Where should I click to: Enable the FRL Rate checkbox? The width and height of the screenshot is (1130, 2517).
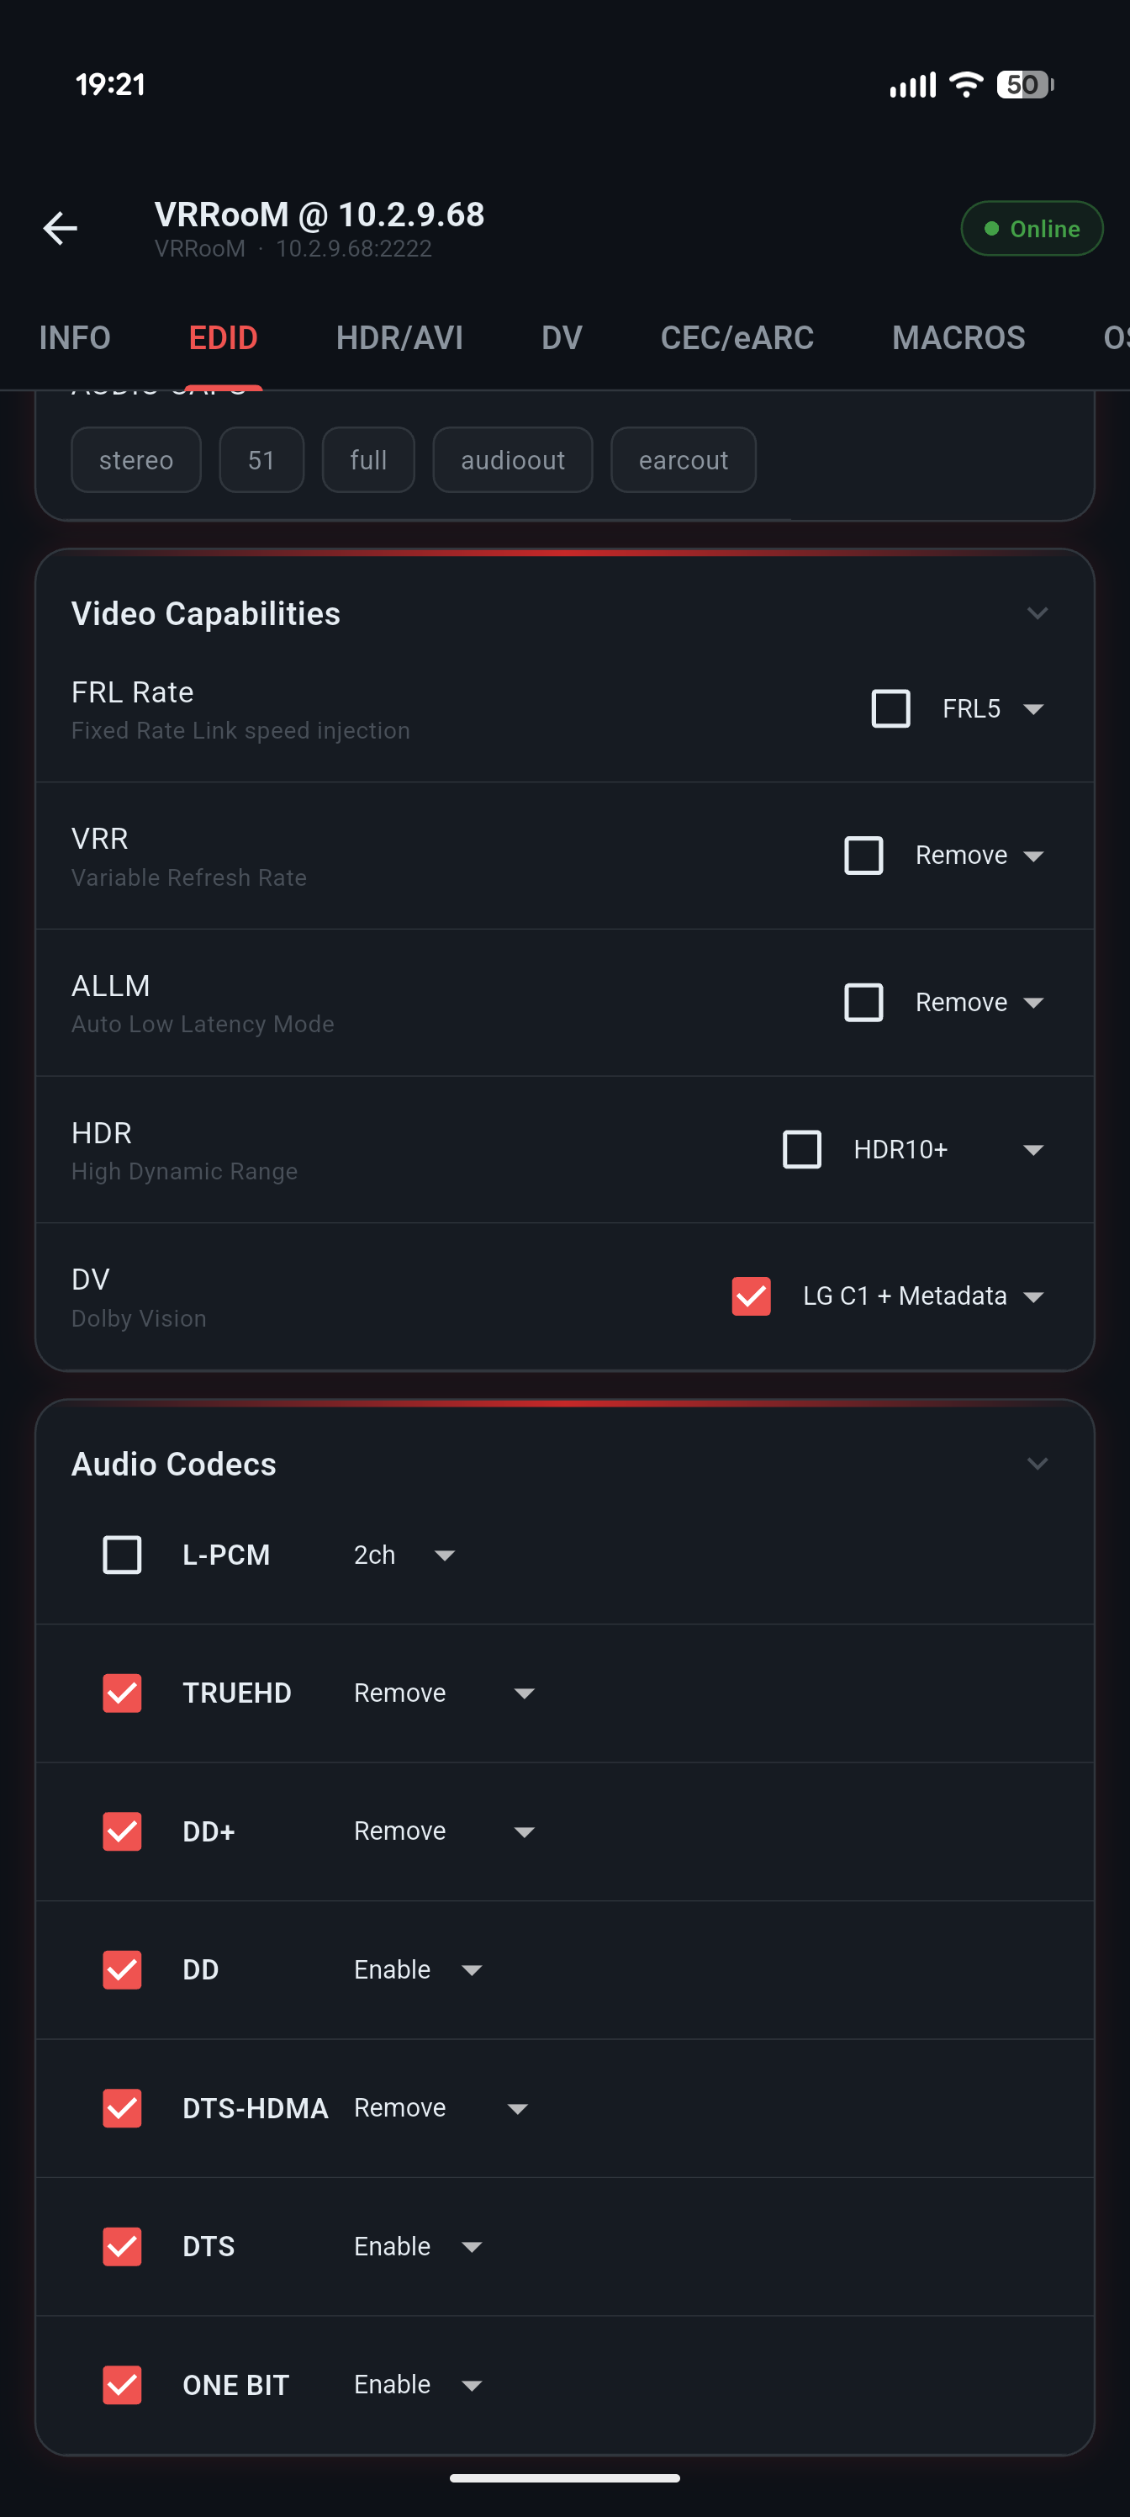click(890, 708)
